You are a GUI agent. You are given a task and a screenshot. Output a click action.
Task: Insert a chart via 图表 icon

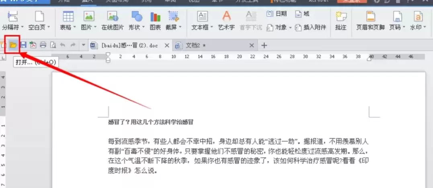click(x=155, y=16)
